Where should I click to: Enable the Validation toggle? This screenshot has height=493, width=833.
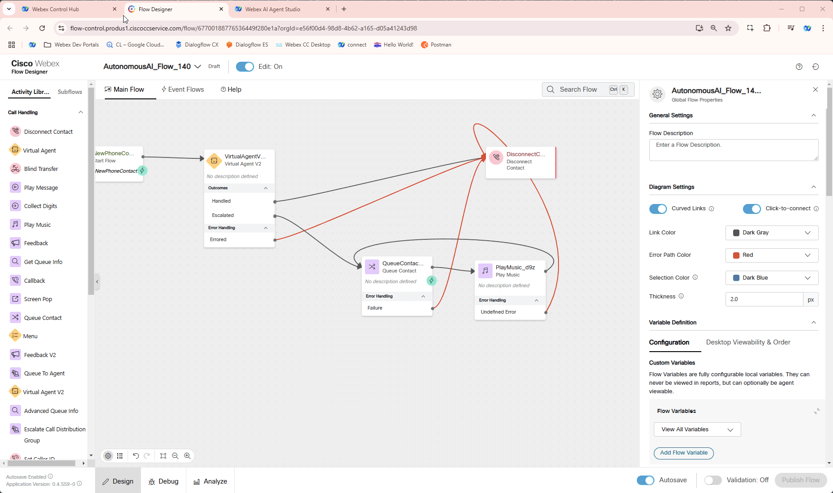[x=713, y=480]
